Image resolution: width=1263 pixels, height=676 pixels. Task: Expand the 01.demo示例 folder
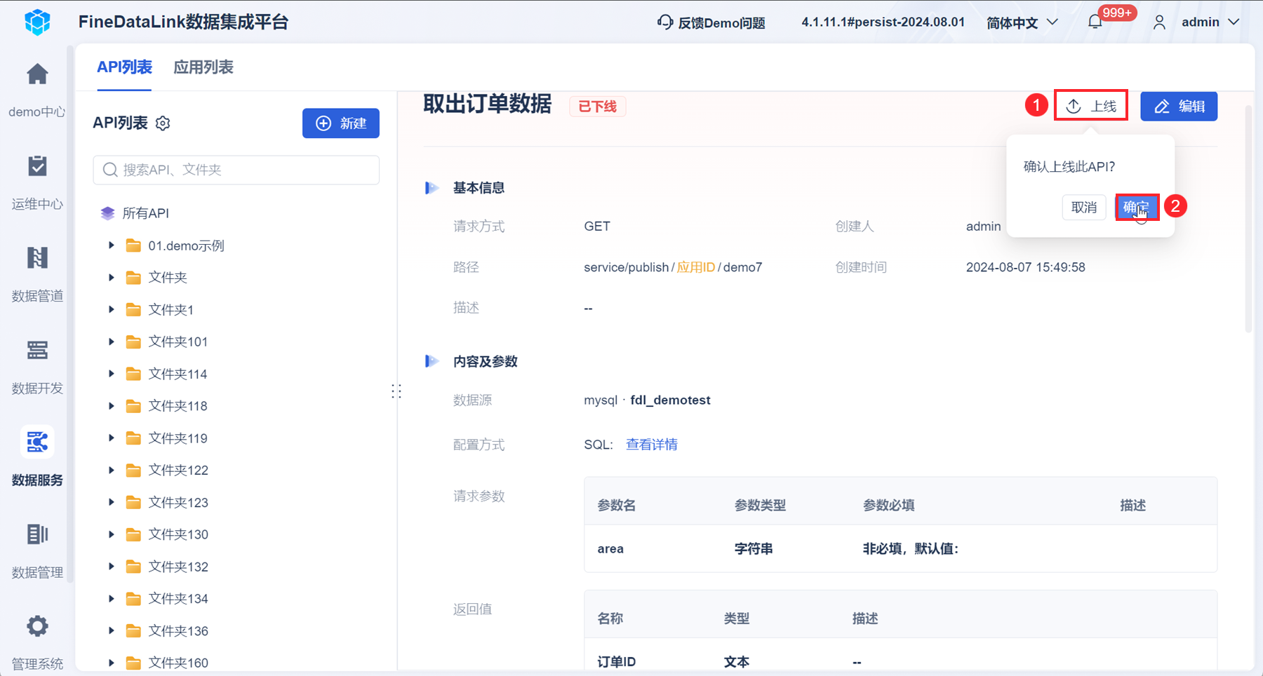click(x=111, y=245)
